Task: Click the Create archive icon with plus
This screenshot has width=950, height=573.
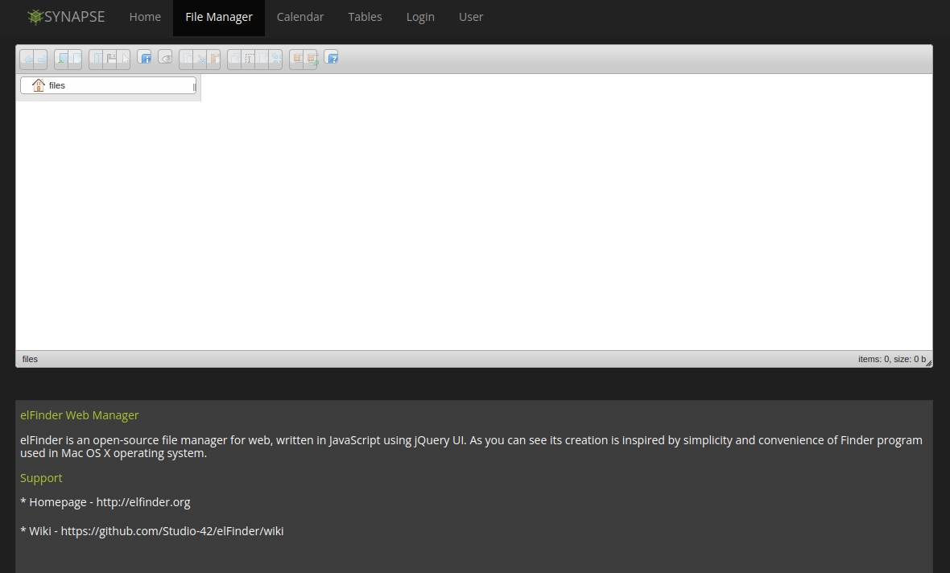Action: (x=311, y=59)
